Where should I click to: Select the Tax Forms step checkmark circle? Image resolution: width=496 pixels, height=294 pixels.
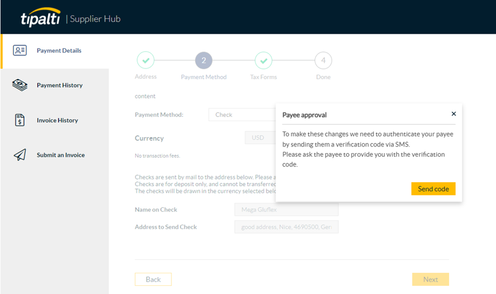(263, 60)
